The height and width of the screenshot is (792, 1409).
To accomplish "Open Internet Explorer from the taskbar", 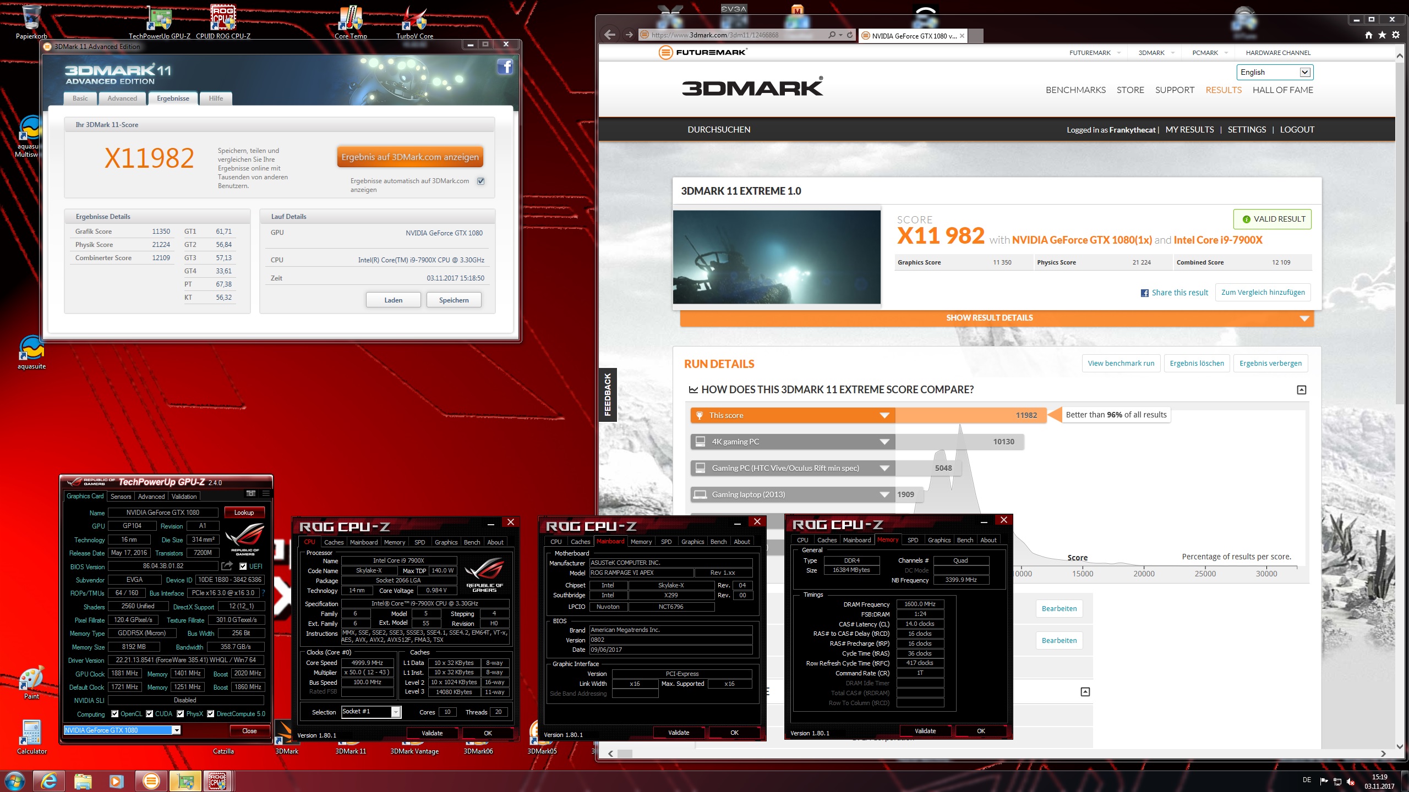I will 49,781.
